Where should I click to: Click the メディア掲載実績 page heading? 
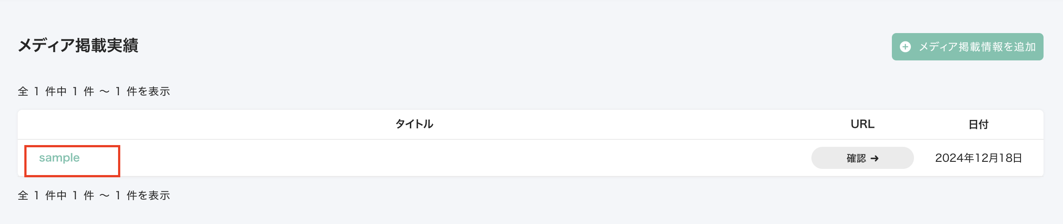(78, 45)
